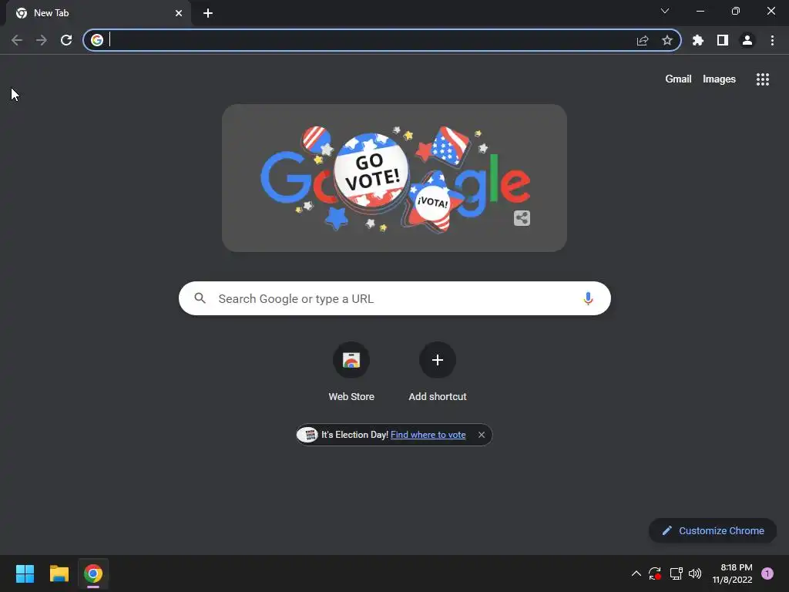Expand the tab search chevron
Image resolution: width=789 pixels, height=592 pixels.
click(665, 11)
